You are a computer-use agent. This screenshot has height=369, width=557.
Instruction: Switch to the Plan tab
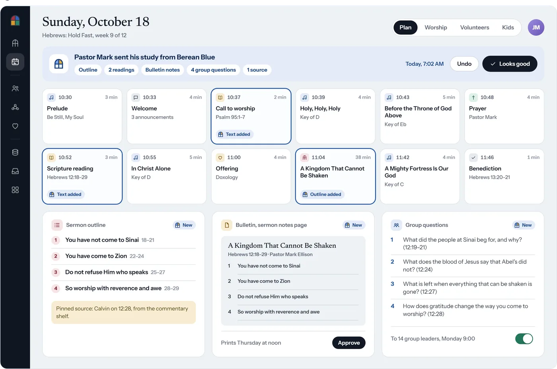[405, 27]
